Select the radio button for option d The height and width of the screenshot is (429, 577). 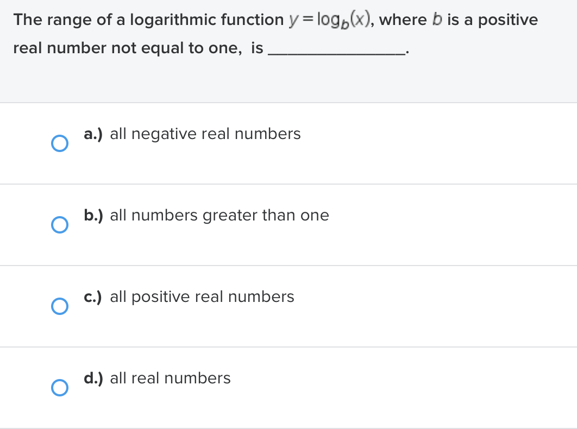pyautogui.click(x=60, y=388)
